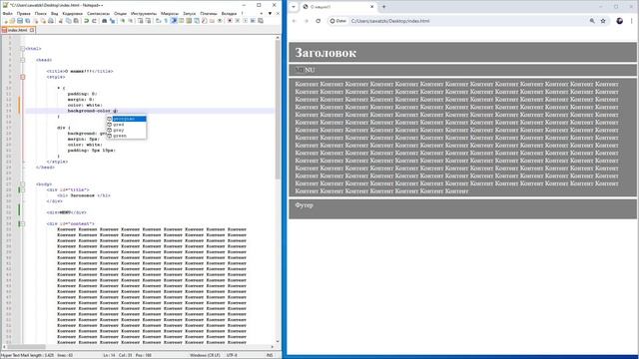Click the plus button right of menu bar
The height and width of the screenshot is (359, 639).
[262, 13]
